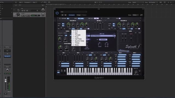Open OverDrive distortion type dropdown
175x98 pixels.
point(103,39)
